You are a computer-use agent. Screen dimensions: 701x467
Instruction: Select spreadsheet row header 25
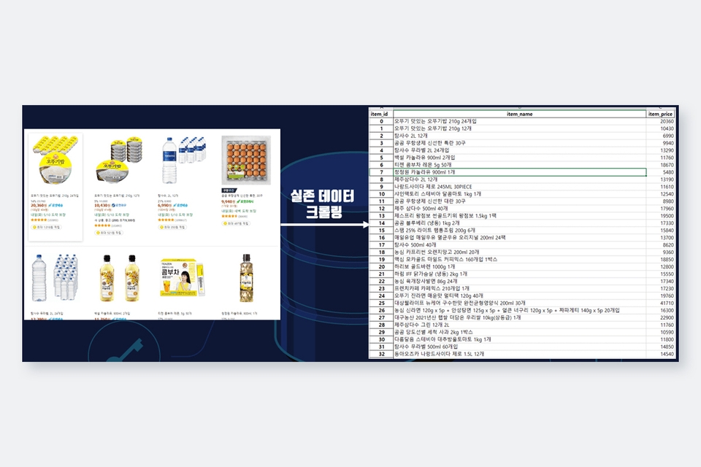coord(381,303)
